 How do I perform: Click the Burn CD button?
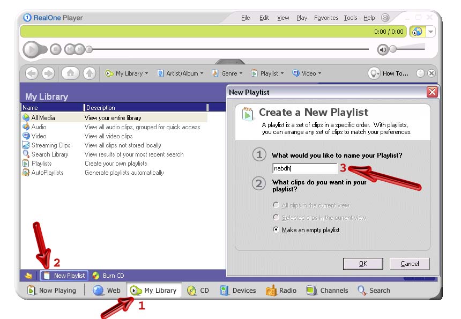(x=108, y=276)
